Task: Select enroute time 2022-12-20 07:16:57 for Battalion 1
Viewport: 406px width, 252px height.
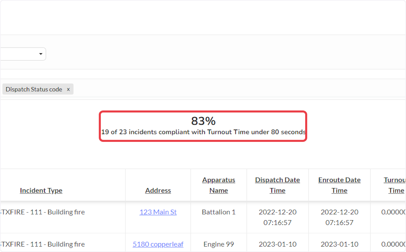Action: coord(339,217)
